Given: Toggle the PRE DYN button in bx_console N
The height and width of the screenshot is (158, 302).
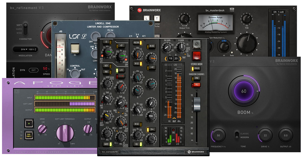Looking at the screenshot, I should pyautogui.click(x=137, y=43).
